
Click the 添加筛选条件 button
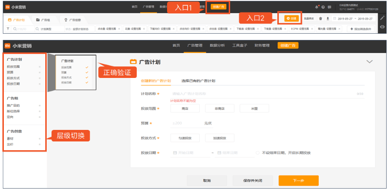(361, 29)
